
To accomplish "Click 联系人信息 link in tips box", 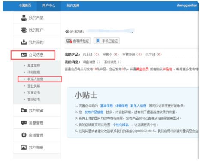I will pos(139,106).
